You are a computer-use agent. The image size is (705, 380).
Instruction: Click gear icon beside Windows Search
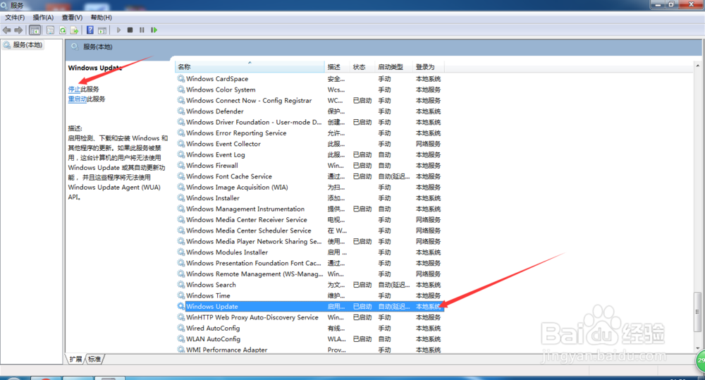click(180, 284)
